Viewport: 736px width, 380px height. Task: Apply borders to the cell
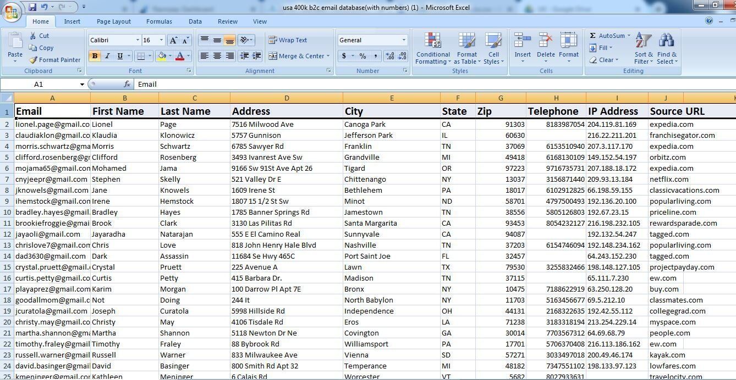click(x=141, y=56)
